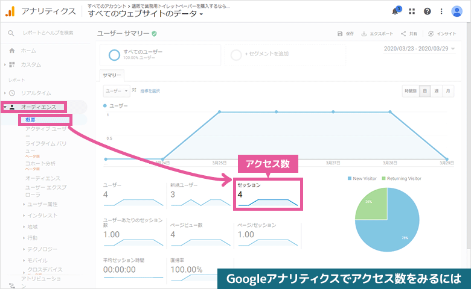Click the ホーム house icon

tap(11, 51)
